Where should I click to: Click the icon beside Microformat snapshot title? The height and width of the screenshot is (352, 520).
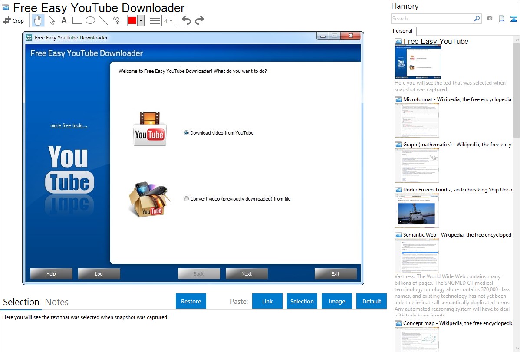point(398,99)
